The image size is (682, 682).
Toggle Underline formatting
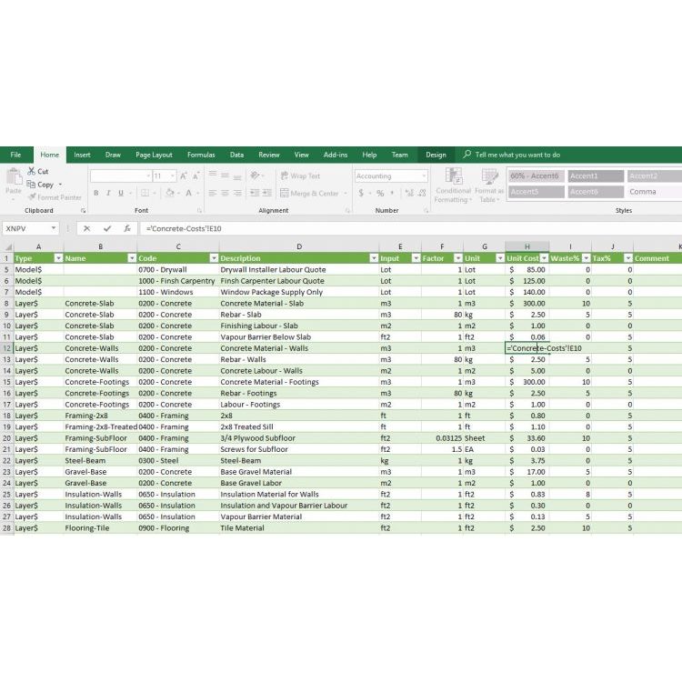[120, 193]
